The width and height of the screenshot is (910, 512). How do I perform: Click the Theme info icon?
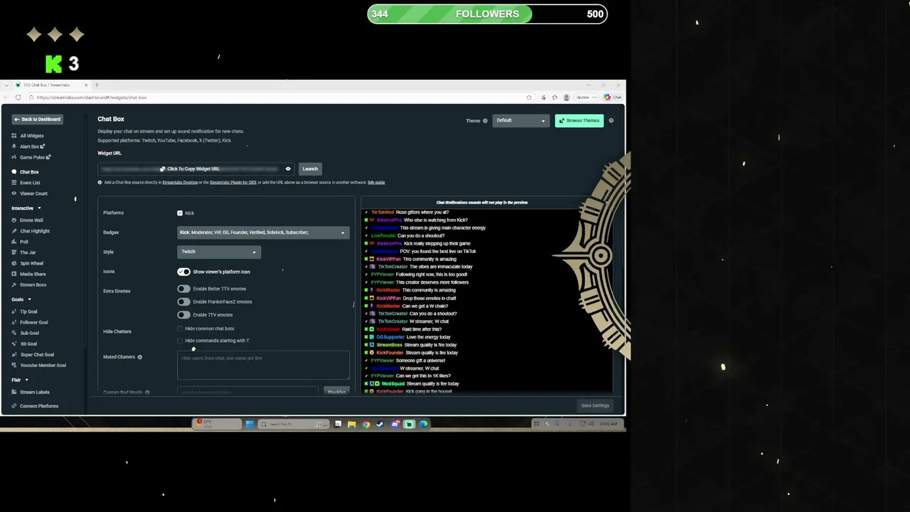486,121
